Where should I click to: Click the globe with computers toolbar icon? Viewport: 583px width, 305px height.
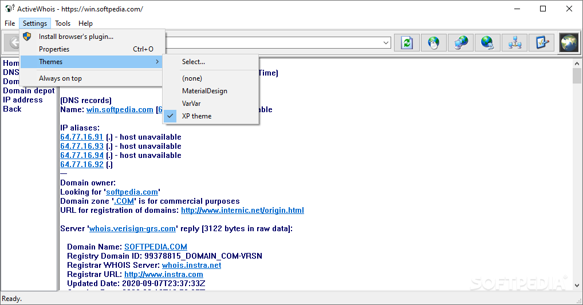tap(460, 43)
